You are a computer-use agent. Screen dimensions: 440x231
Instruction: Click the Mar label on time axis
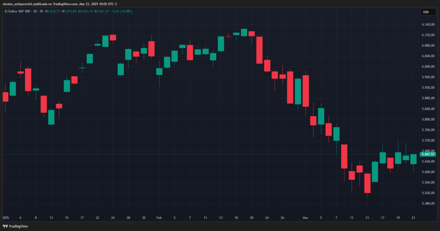(x=306, y=218)
